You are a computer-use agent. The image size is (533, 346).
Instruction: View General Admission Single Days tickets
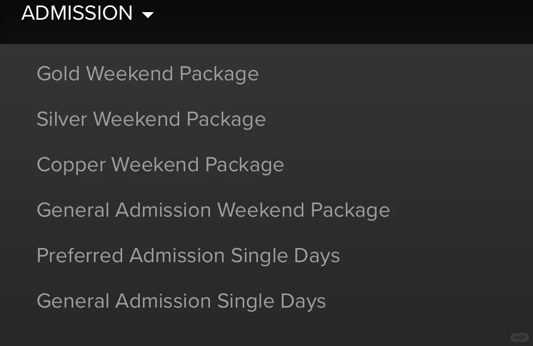pos(181,301)
